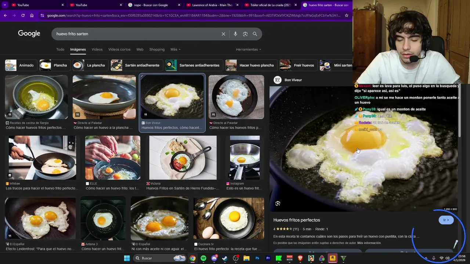Launch Photoshop from the taskbar
The width and height of the screenshot is (470, 264).
click(x=257, y=258)
